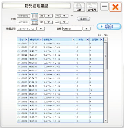Minimize the 物品管理履歴 window
The height and width of the screenshot is (128, 124).
(x=104, y=7)
